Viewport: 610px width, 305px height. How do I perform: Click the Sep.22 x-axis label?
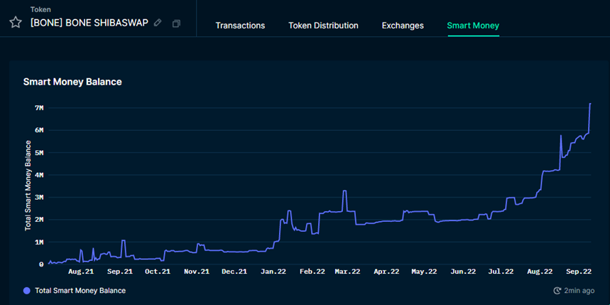pyautogui.click(x=579, y=271)
